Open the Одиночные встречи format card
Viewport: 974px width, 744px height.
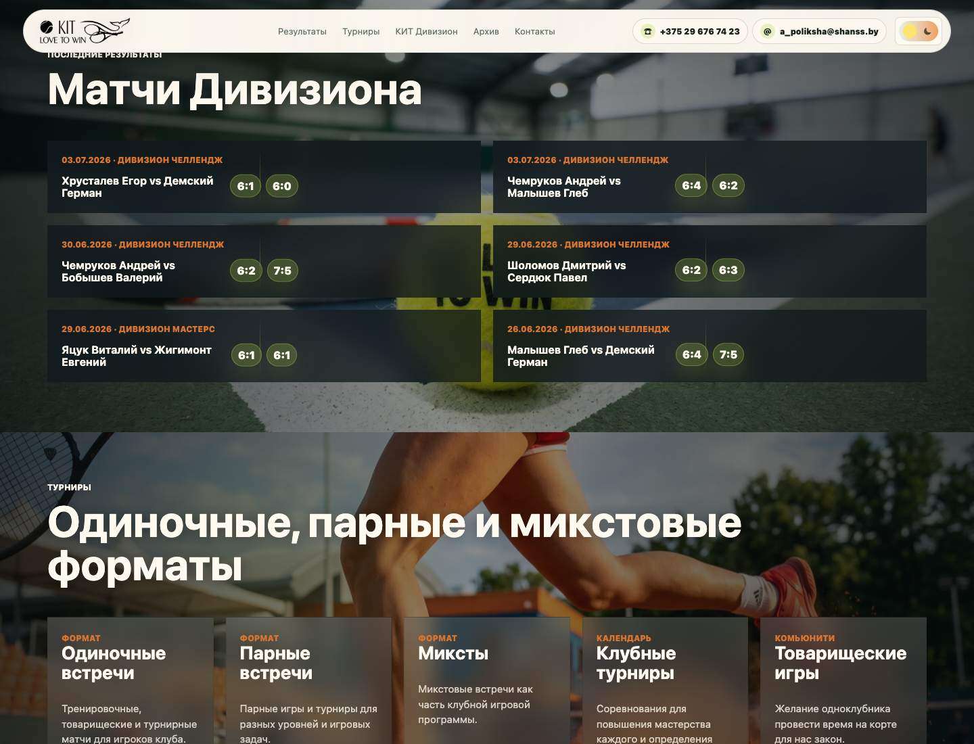pos(131,680)
